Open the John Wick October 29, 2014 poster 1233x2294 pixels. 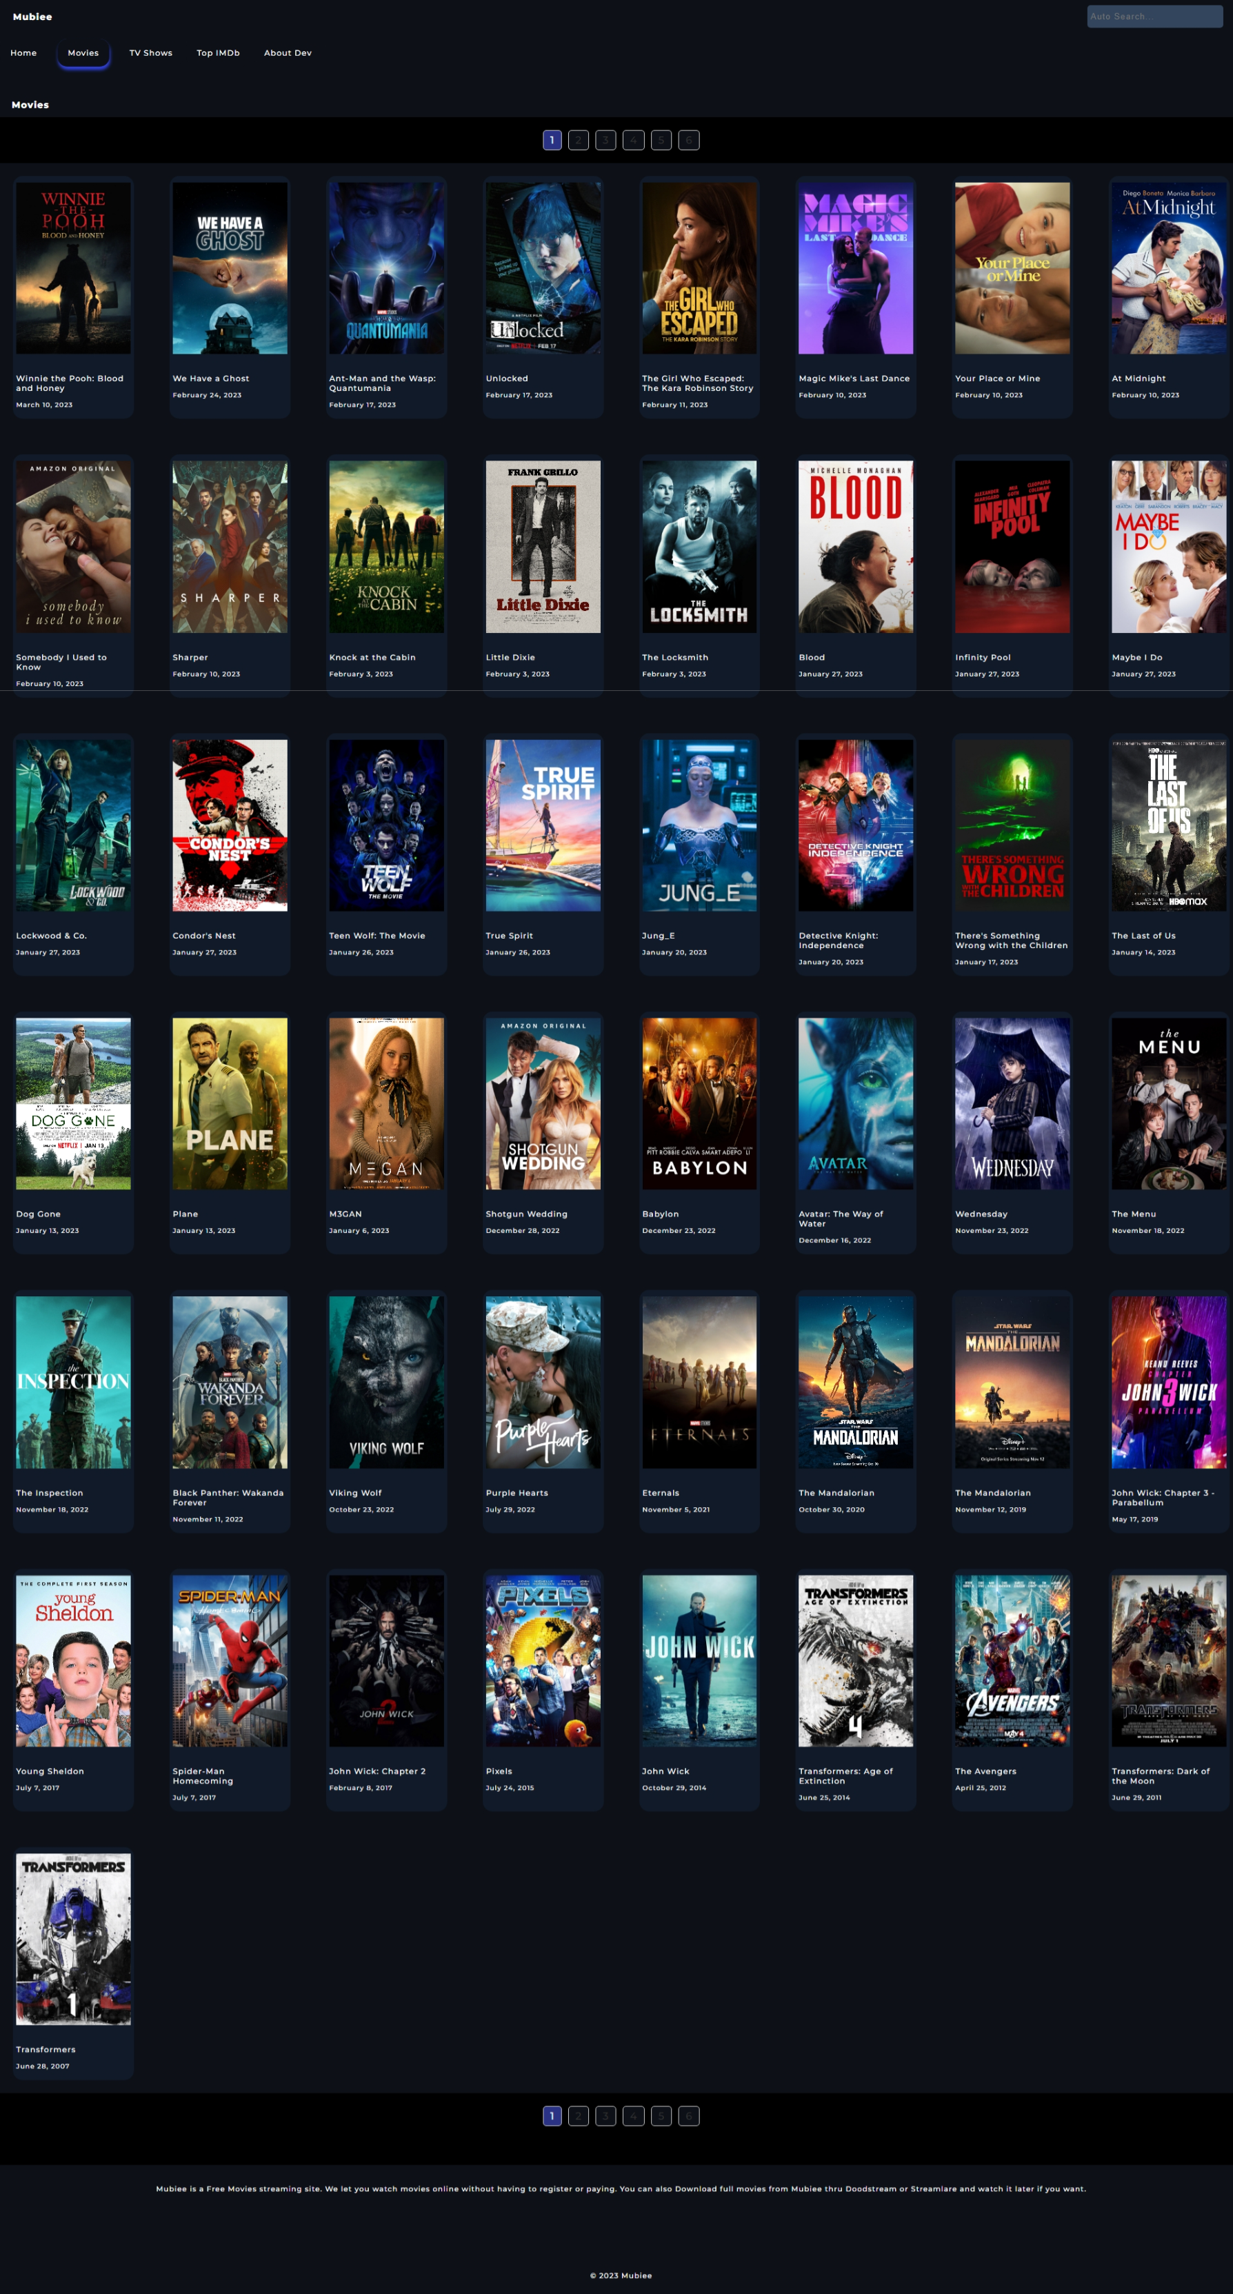(x=699, y=1661)
